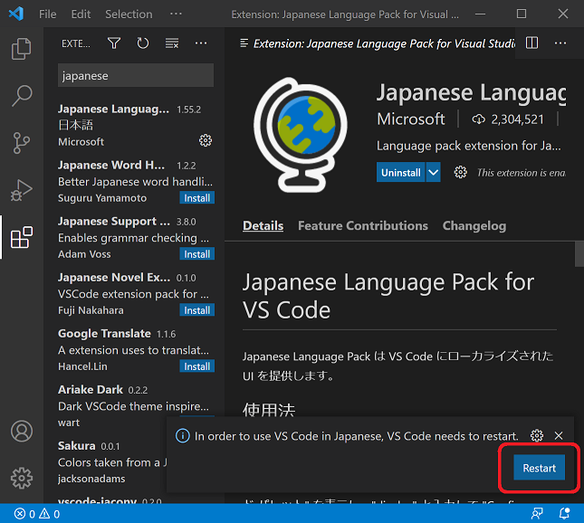Screen dimensions: 584x523
Task: Click the Restart button
Action: [x=539, y=468]
